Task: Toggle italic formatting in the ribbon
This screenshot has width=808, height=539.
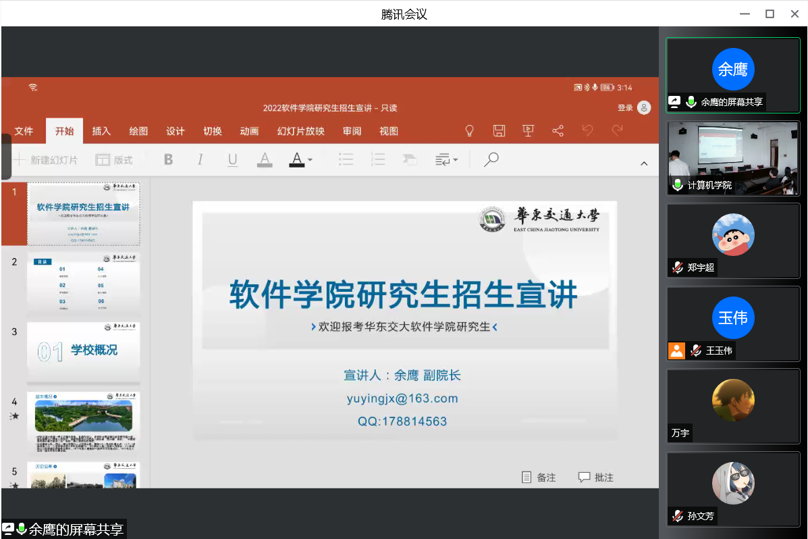Action: tap(200, 159)
